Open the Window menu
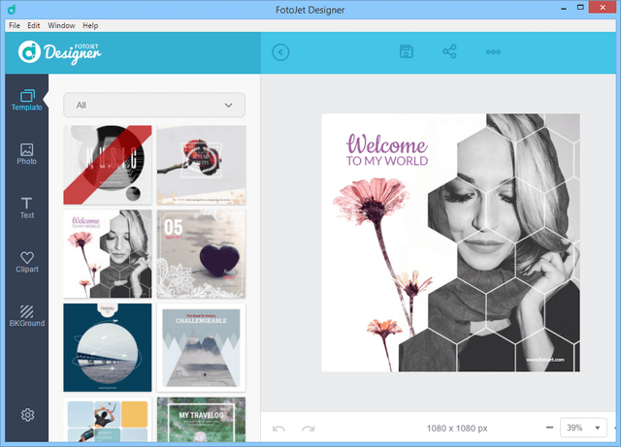The image size is (621, 447). tap(61, 24)
